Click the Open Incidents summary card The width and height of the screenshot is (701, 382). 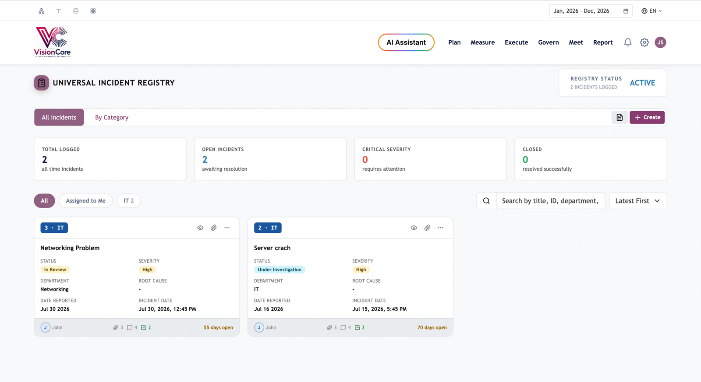pos(270,159)
